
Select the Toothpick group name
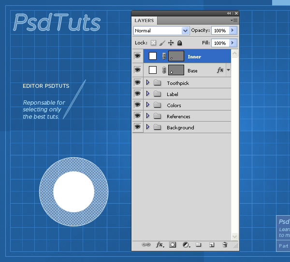point(178,83)
